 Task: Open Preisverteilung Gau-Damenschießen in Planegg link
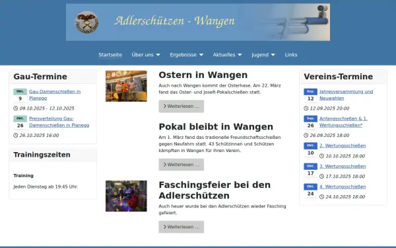pos(59,122)
